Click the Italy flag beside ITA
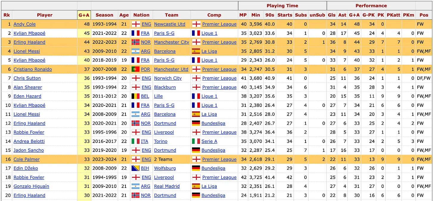Image resolution: width=434 pixels, height=201 pixels. click(136, 141)
